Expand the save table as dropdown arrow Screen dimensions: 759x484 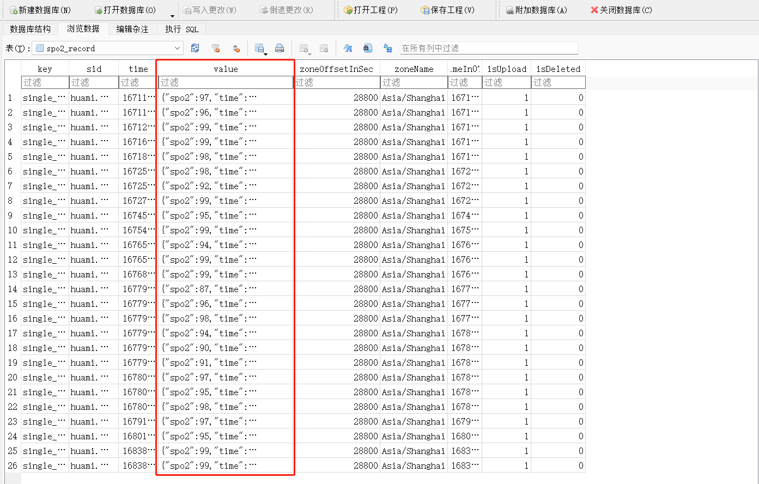pyautogui.click(x=265, y=54)
